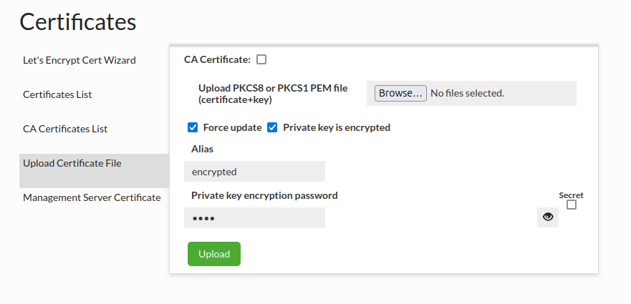631x304 pixels.
Task: Click the 'Secret' label text
Action: click(x=571, y=195)
